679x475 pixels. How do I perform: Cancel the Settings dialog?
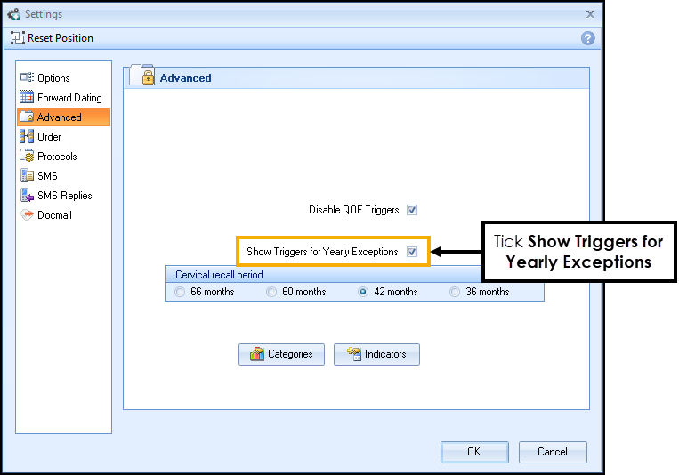553,452
